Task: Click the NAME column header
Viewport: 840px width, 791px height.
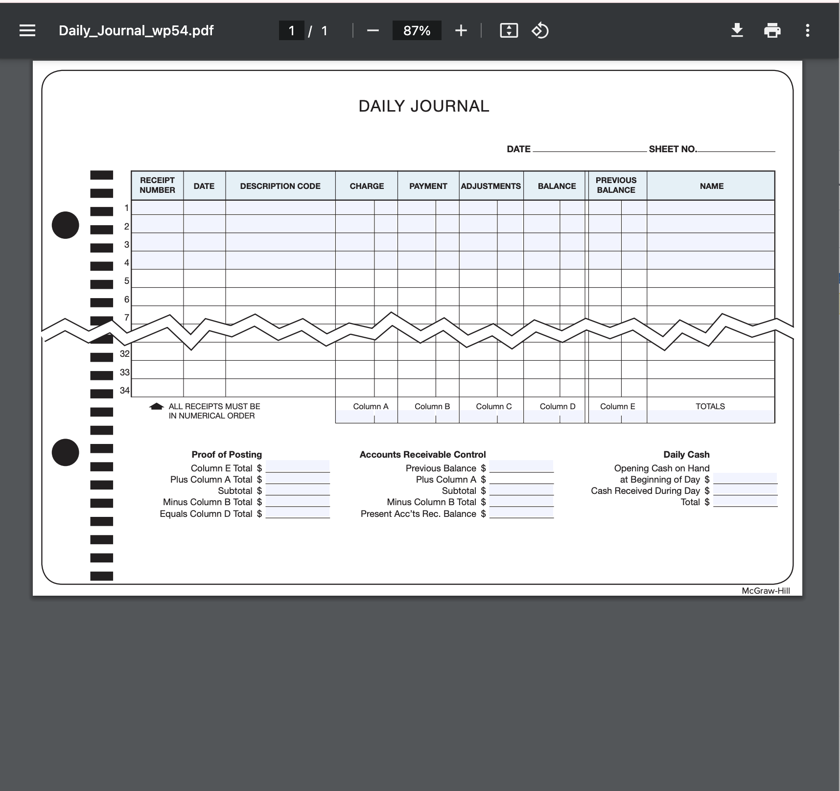Action: [x=711, y=186]
